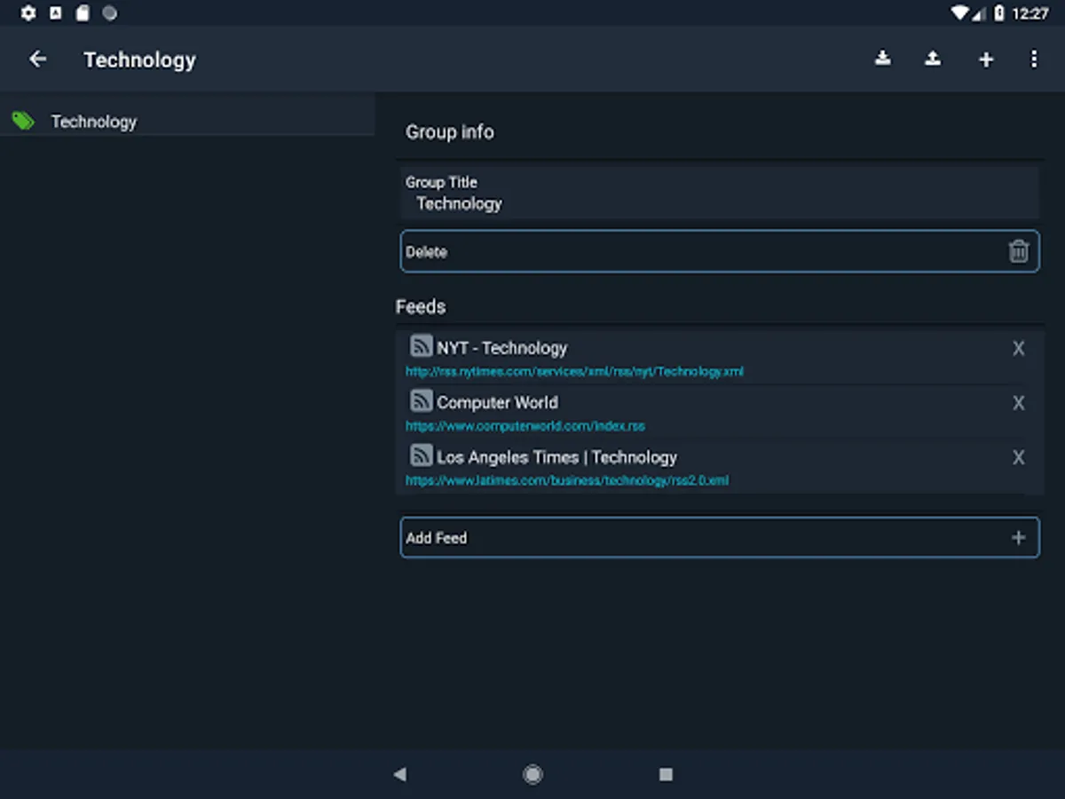Click the RSS icon for Computer World

coord(422,400)
